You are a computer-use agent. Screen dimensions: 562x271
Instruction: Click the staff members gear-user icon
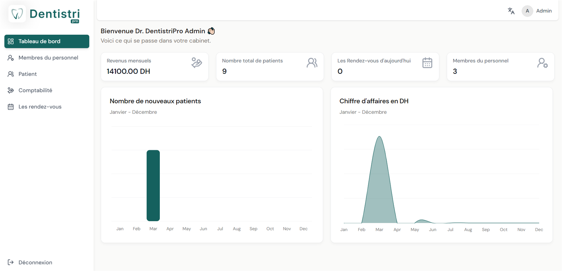pyautogui.click(x=542, y=63)
